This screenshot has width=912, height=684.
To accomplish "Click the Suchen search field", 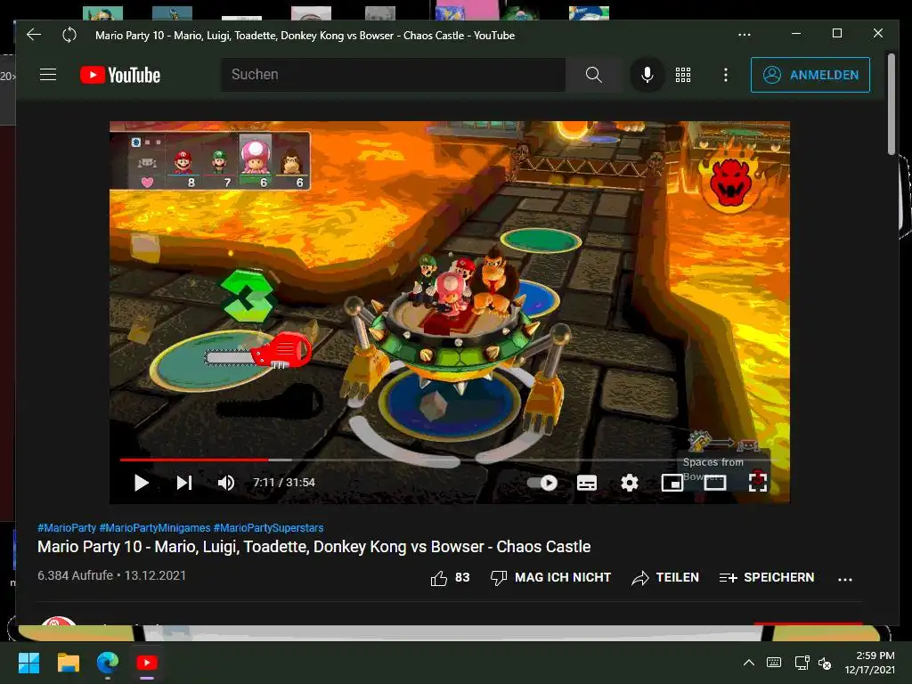I will [x=393, y=75].
